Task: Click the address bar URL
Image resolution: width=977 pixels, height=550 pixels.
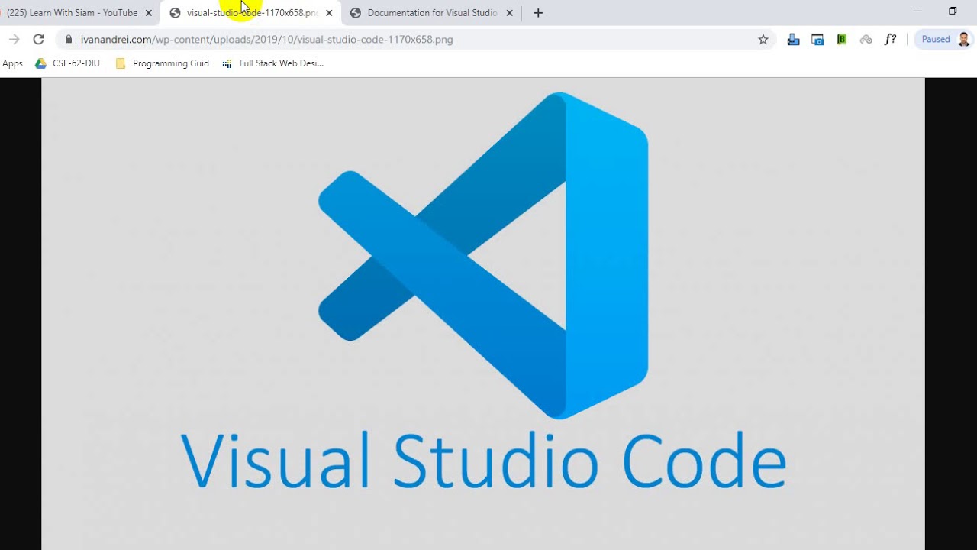Action: pos(266,40)
